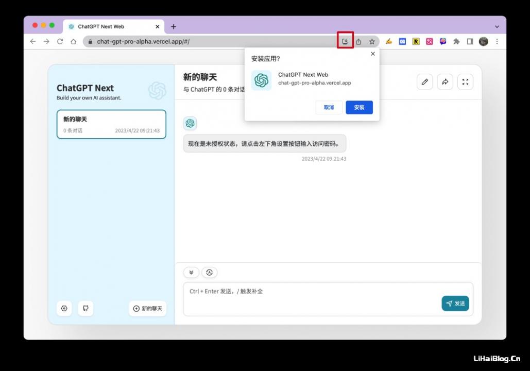
Task: Click the 安装 install button
Action: point(360,107)
